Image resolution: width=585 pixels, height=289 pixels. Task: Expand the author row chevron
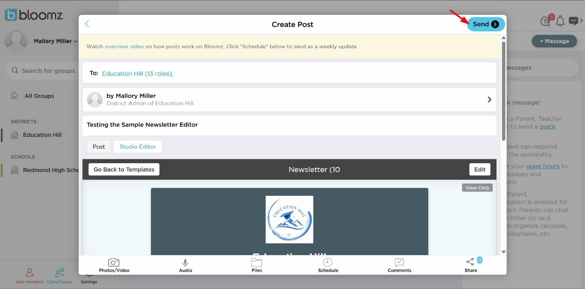pos(489,100)
